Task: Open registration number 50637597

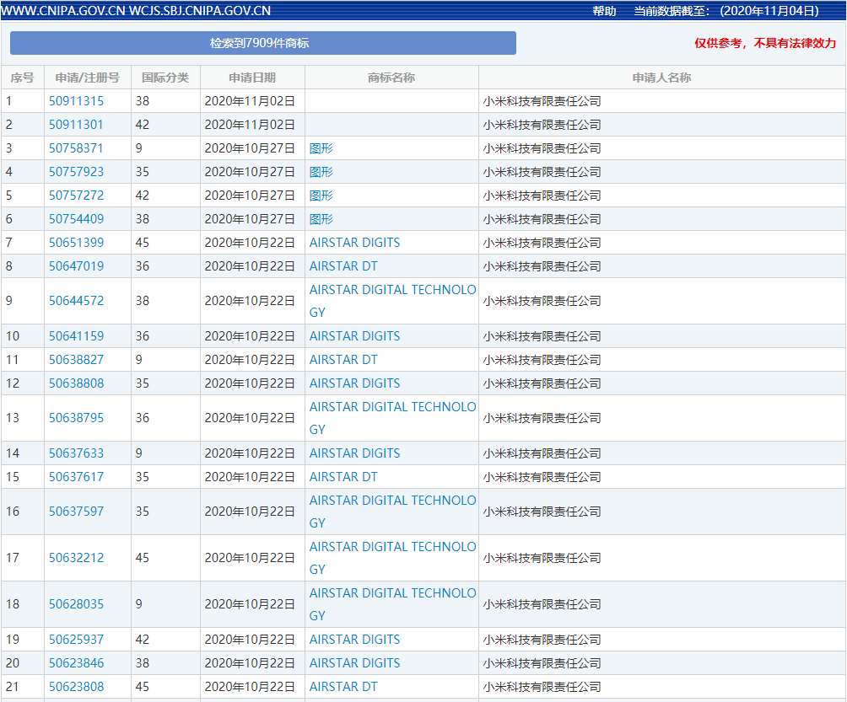Action: point(76,512)
